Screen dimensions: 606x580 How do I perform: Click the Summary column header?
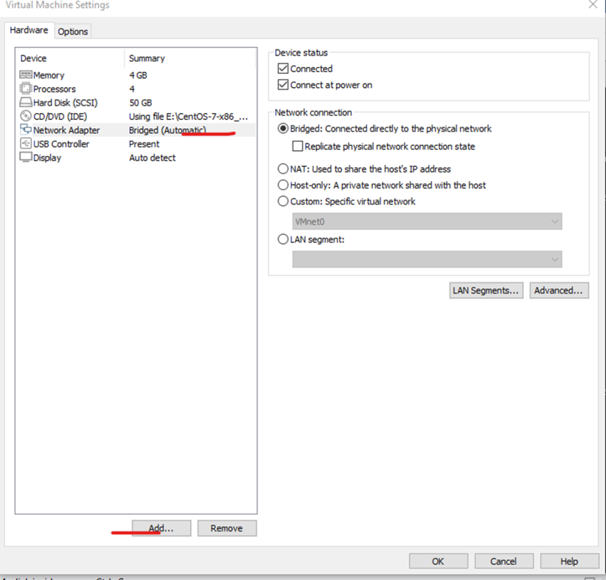pos(147,59)
